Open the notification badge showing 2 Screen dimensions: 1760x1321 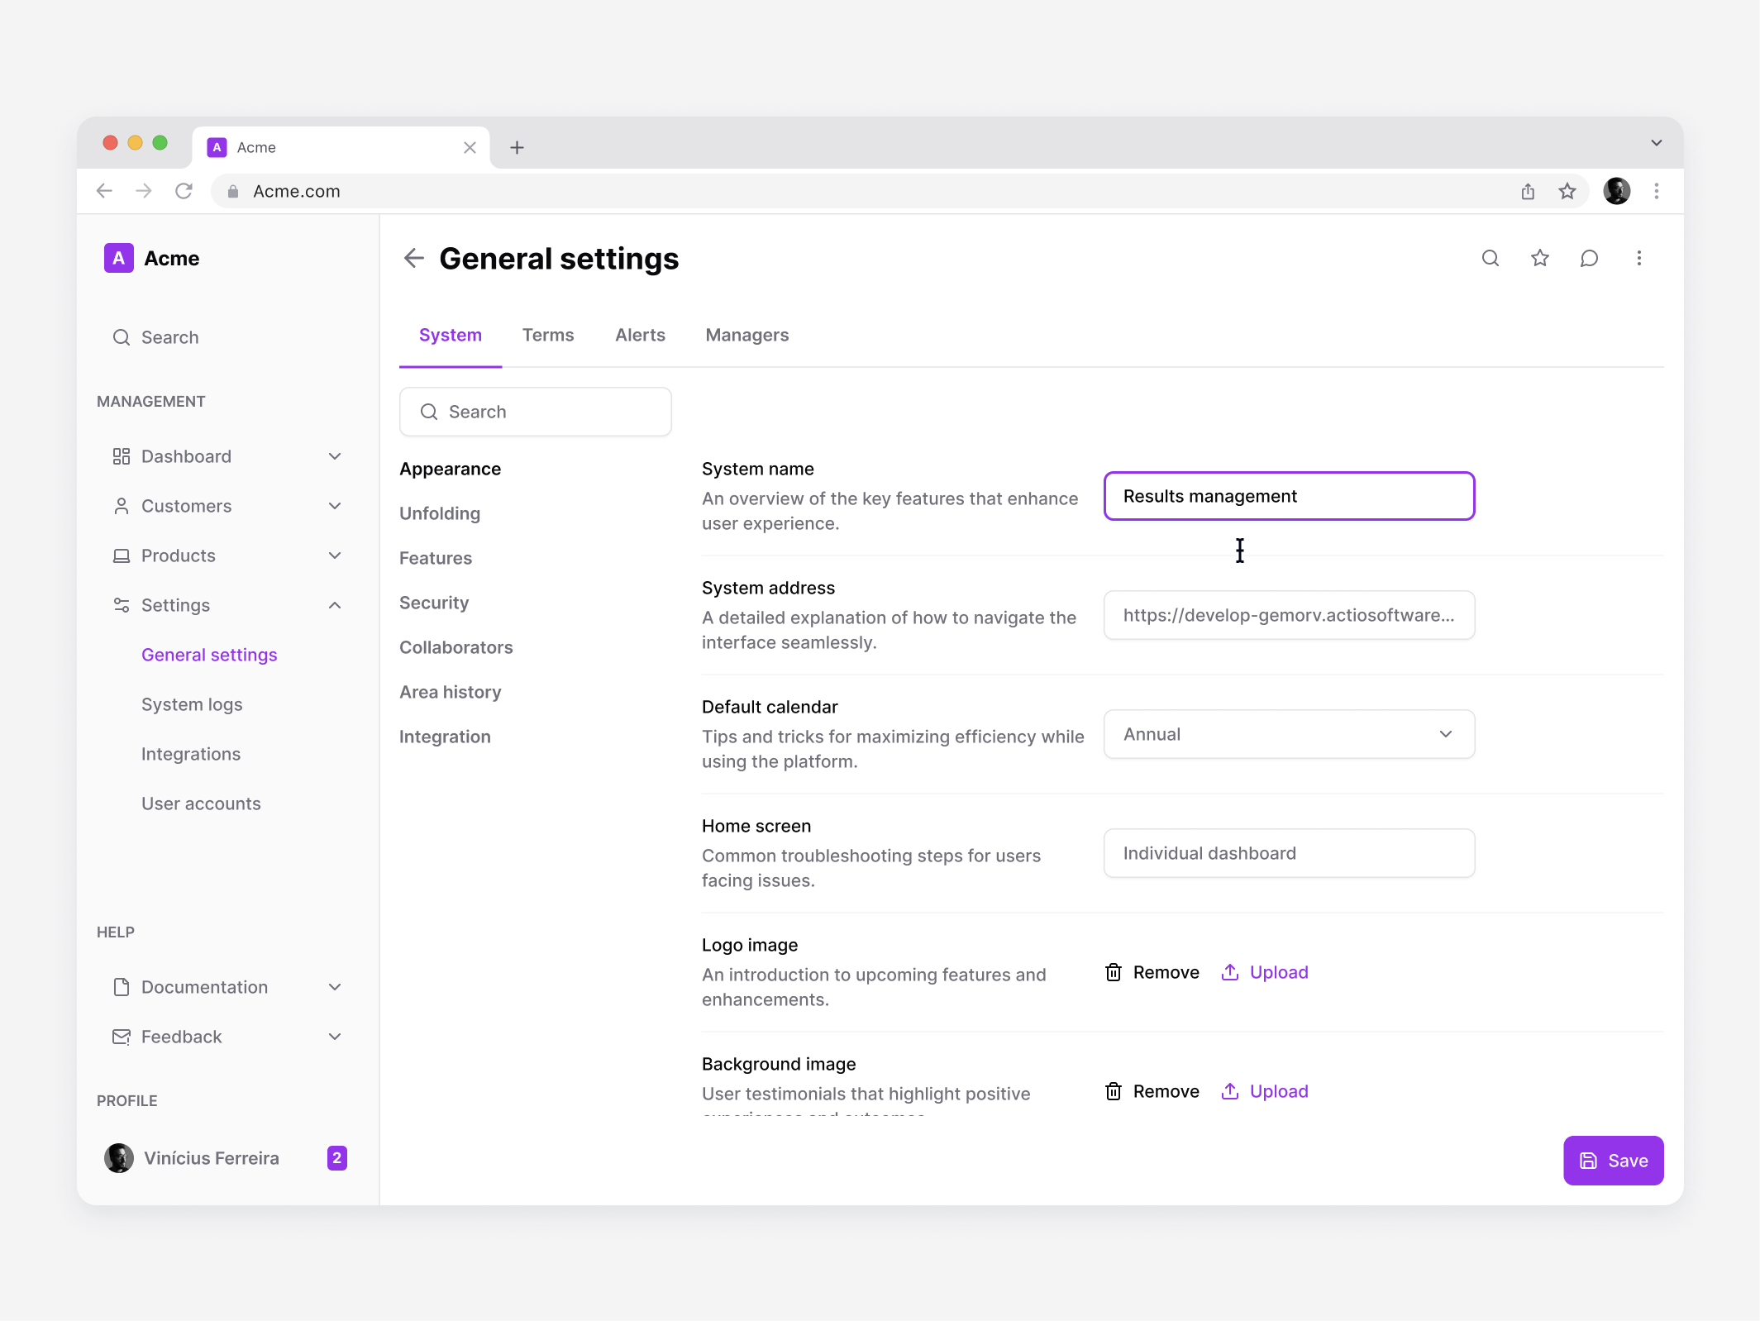tap(336, 1158)
